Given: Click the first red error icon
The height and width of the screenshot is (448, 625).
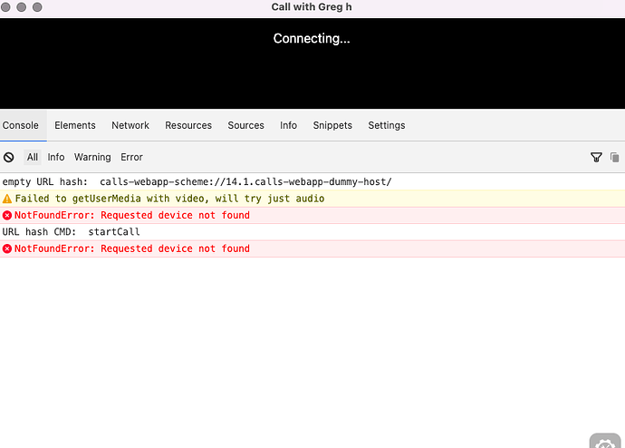Looking at the screenshot, I should 7,216.
